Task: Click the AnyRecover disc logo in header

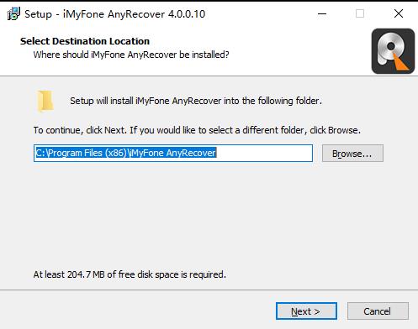Action: coord(393,51)
